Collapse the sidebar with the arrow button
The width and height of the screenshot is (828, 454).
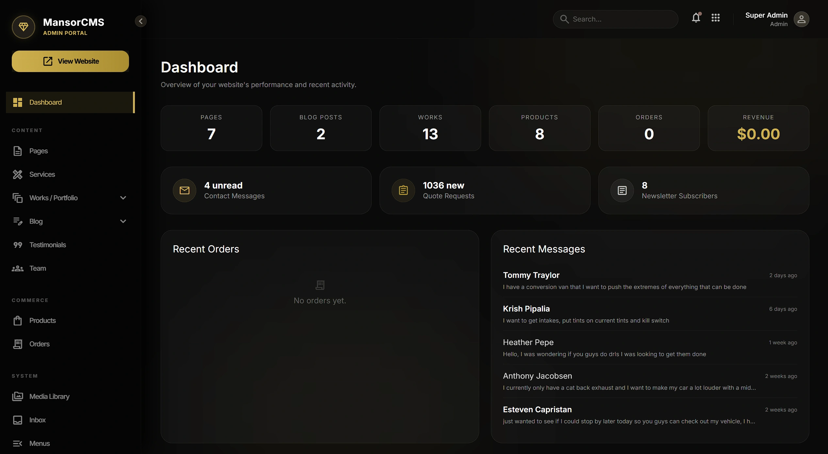coord(141,21)
